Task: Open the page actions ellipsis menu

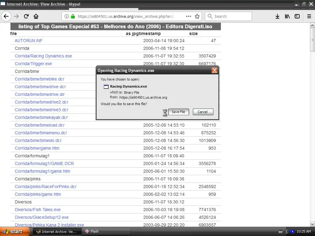Action: coord(189,16)
